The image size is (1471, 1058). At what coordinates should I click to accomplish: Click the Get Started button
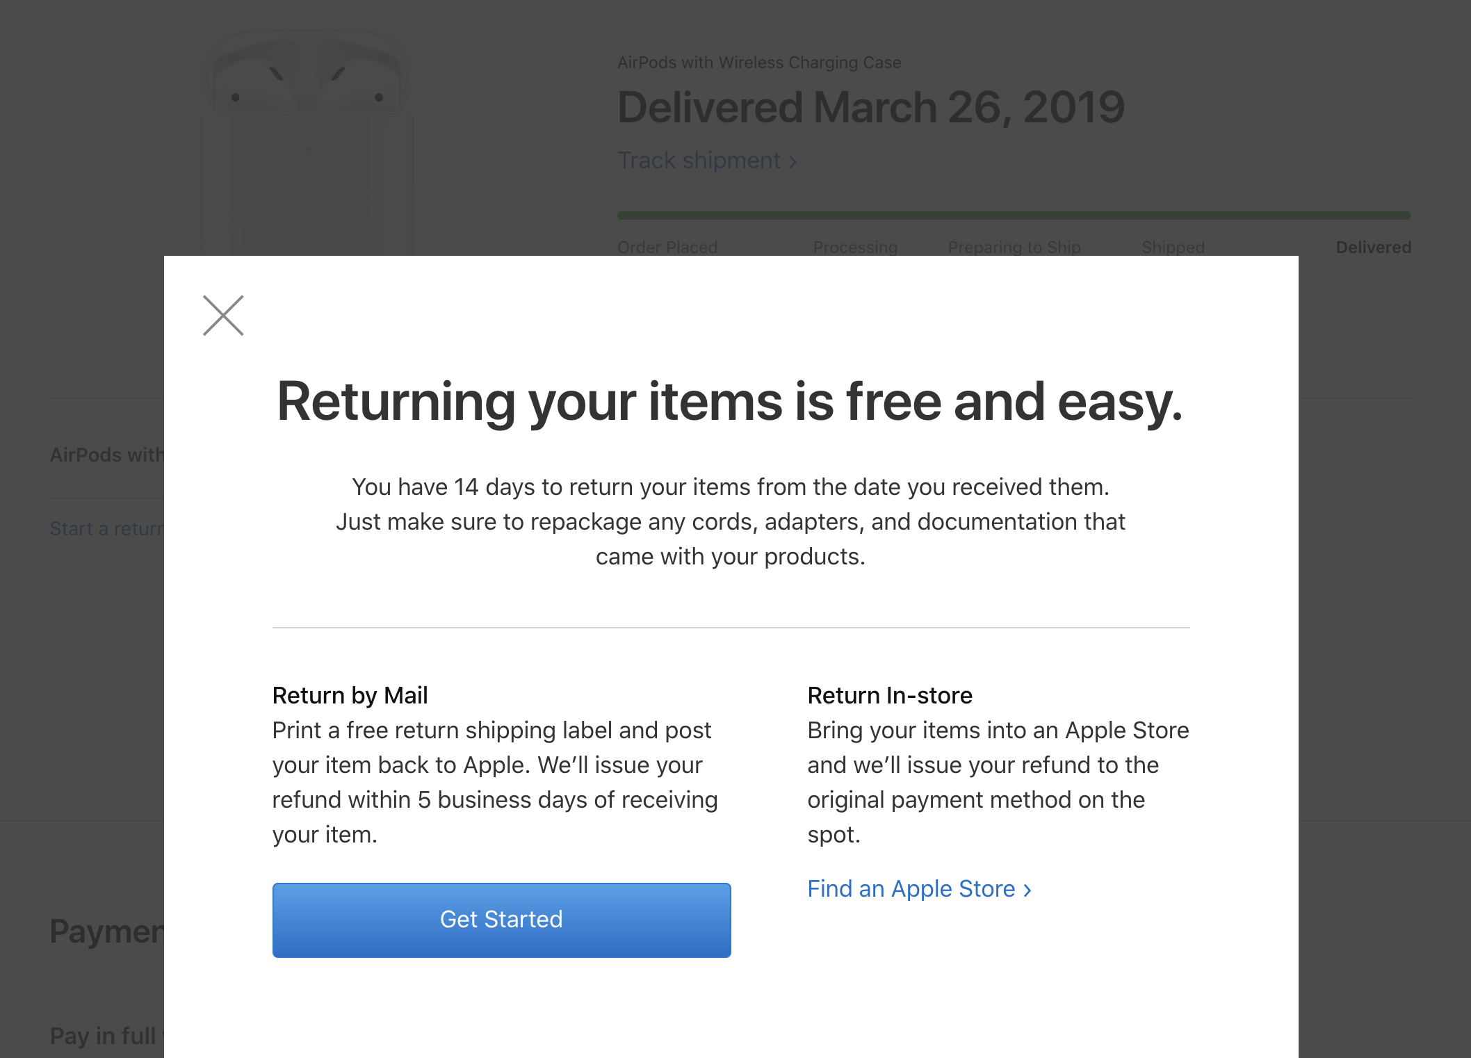point(501,920)
